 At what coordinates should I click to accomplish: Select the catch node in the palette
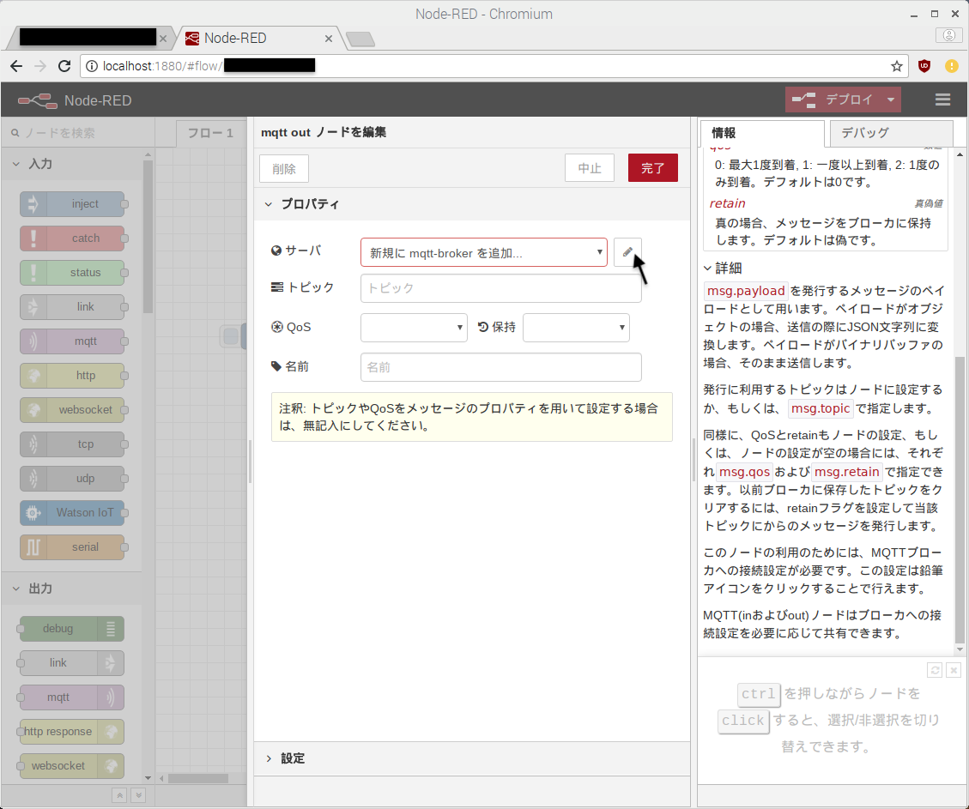point(72,238)
